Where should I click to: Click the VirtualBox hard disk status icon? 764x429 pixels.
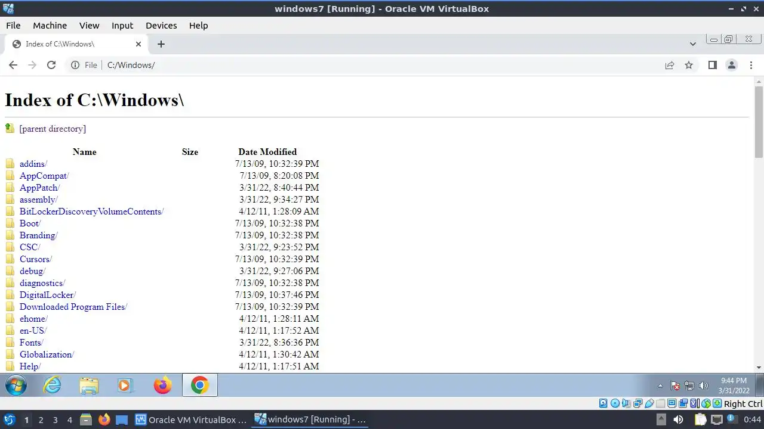603,403
